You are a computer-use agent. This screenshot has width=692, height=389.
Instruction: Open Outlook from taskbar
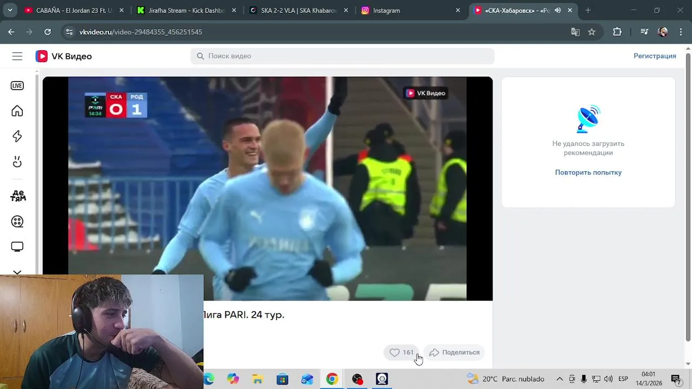pyautogui.click(x=307, y=379)
